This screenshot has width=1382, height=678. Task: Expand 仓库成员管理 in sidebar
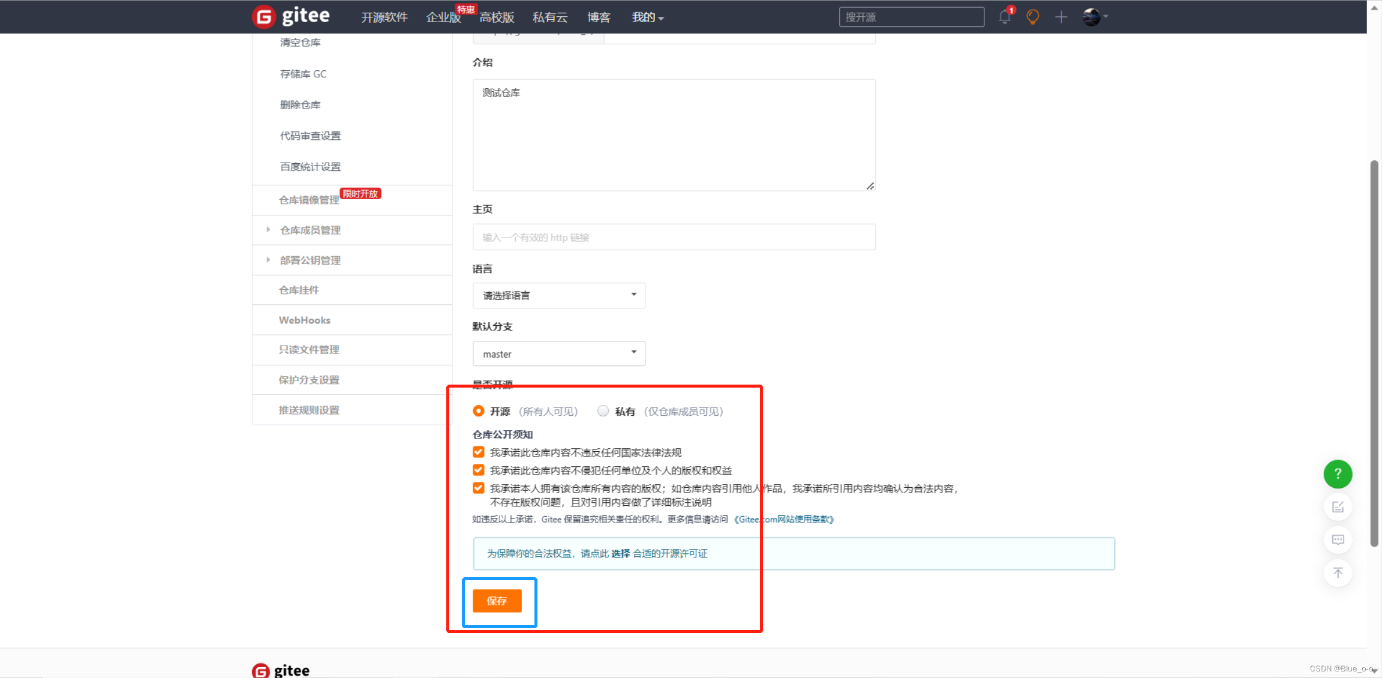pyautogui.click(x=310, y=230)
